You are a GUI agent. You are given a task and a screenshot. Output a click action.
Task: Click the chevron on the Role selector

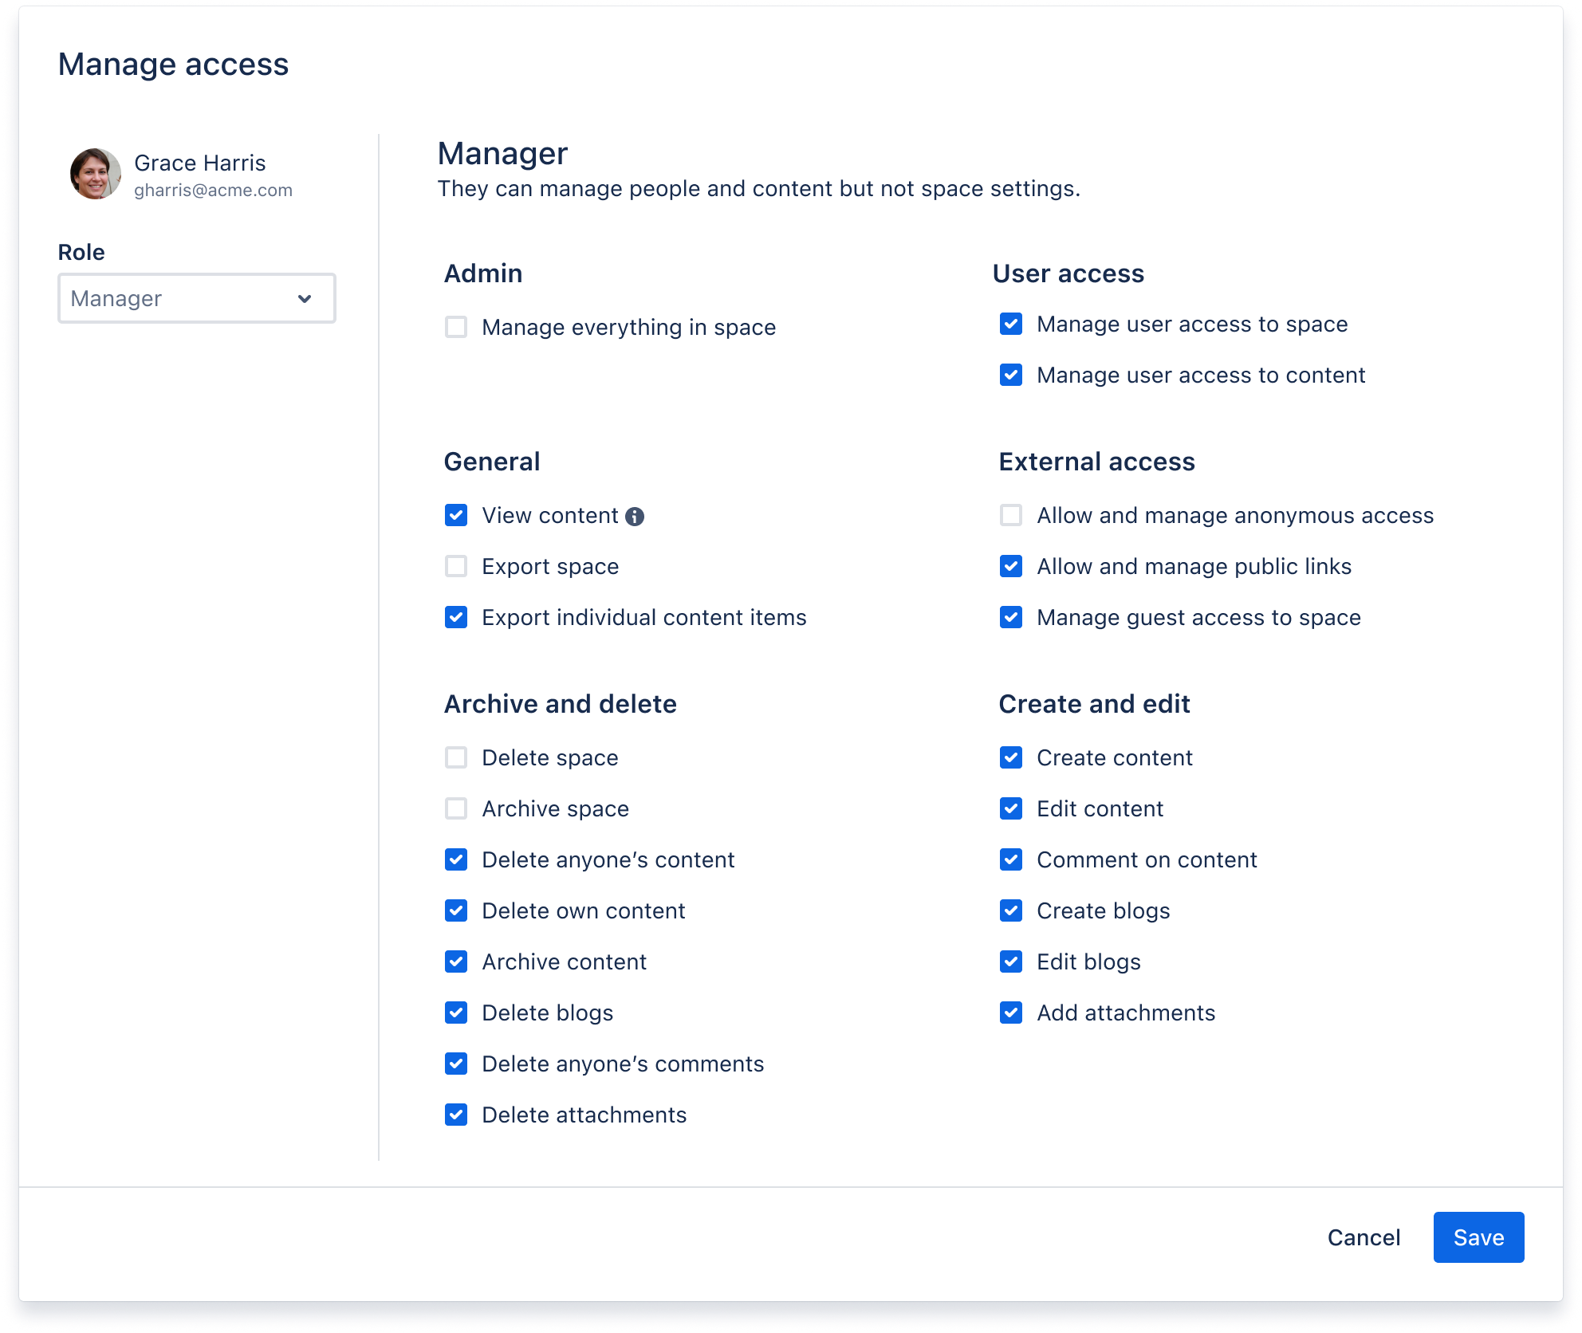click(305, 298)
